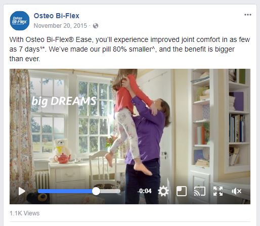Open the Osteo Bi-Flex page name link
The image size is (260, 226).
57,16
